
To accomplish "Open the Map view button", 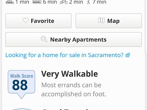I will point(109,21).
